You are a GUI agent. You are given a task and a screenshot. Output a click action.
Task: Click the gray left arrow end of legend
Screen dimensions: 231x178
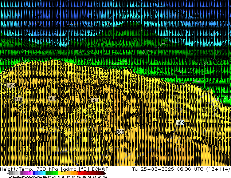coord(8,173)
